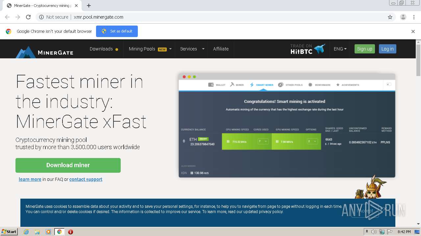Set Chrome as default browser
The image size is (421, 236).
(117, 31)
